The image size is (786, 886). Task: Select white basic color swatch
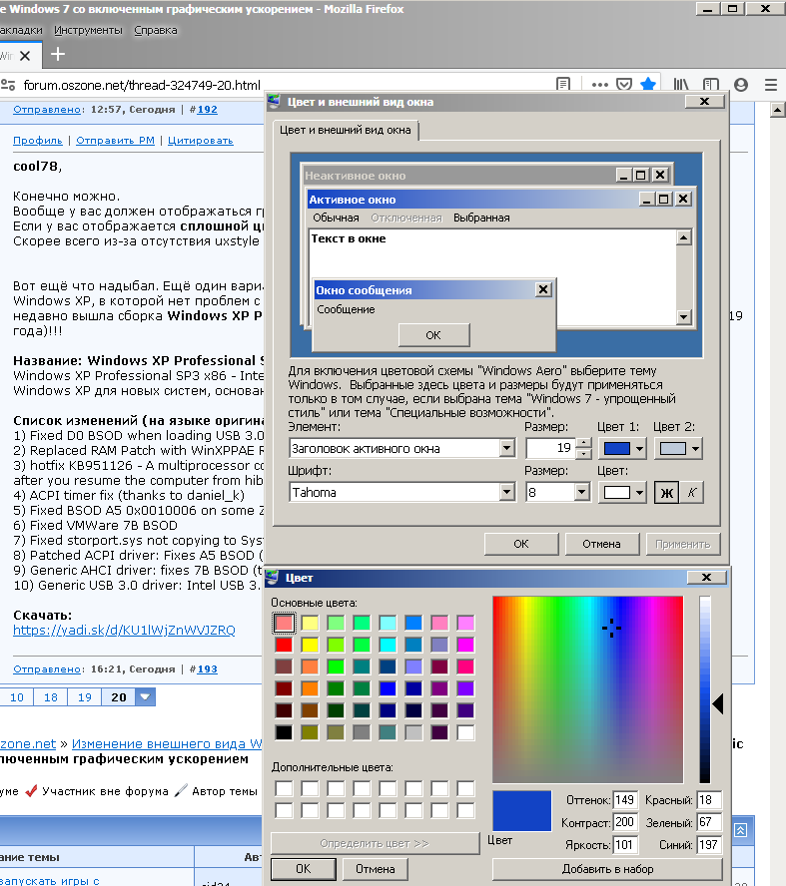pyautogui.click(x=466, y=733)
